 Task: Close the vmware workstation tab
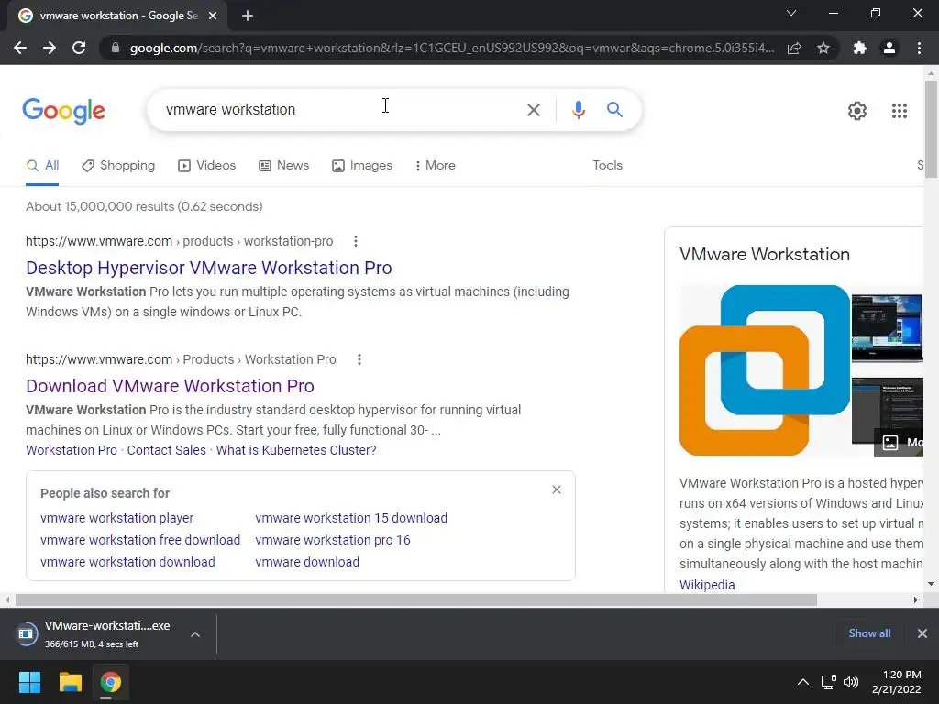coord(213,16)
